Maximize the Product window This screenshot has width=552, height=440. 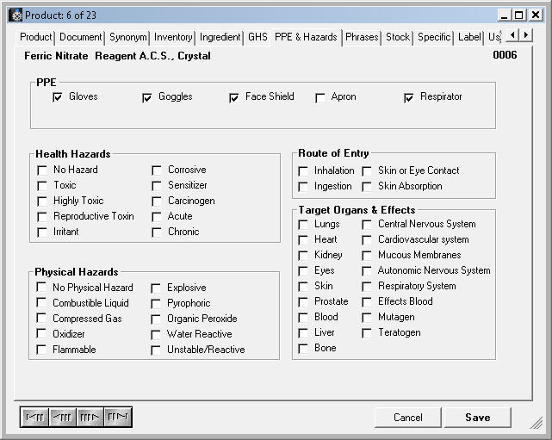[519, 15]
